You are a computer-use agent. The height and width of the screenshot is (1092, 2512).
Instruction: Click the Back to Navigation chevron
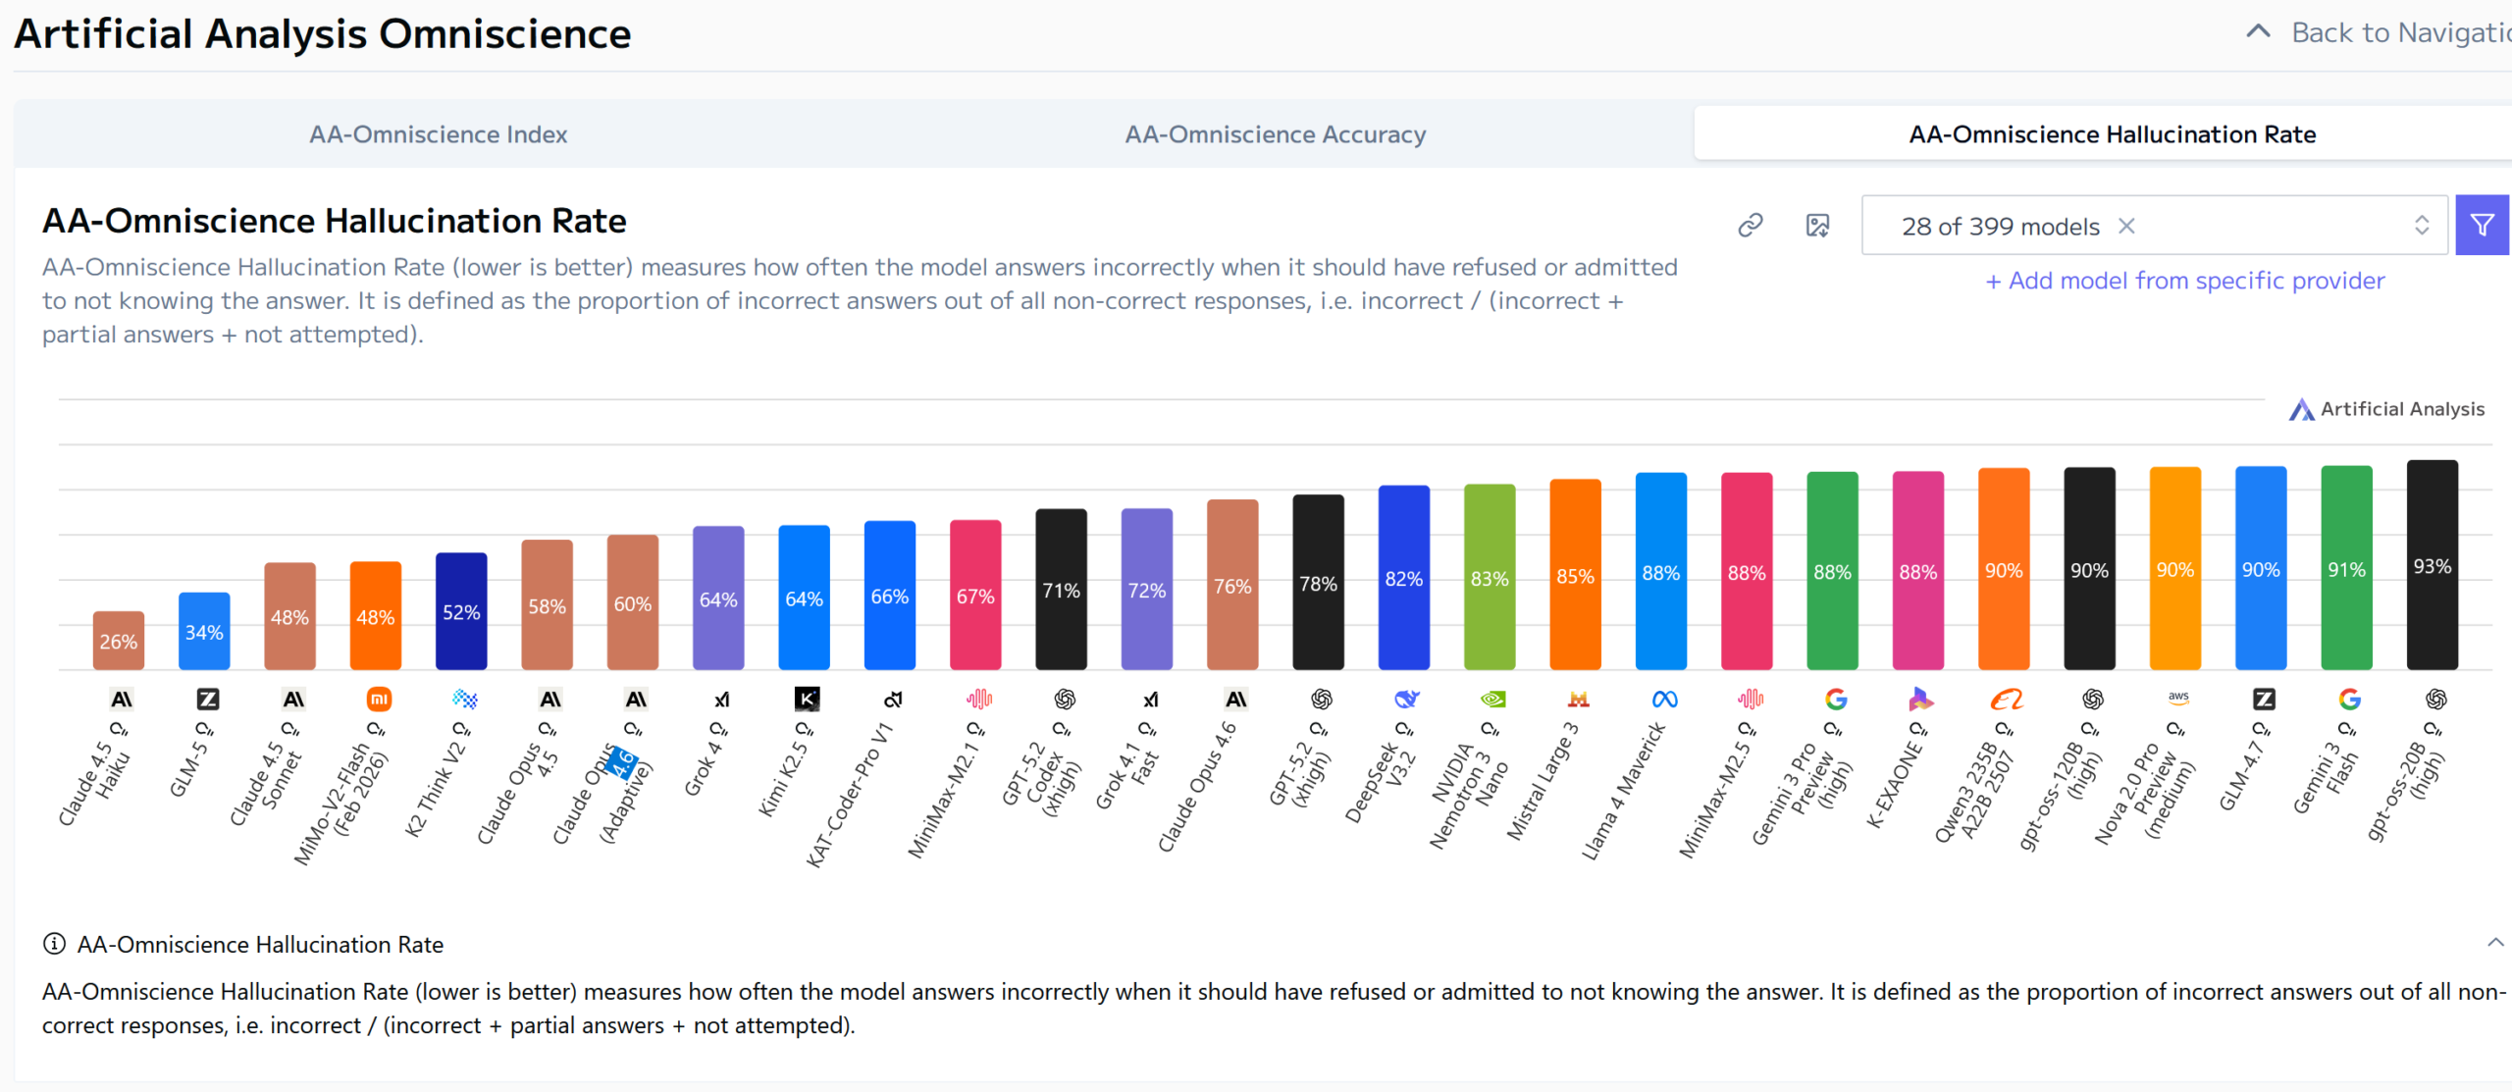pyautogui.click(x=2258, y=32)
